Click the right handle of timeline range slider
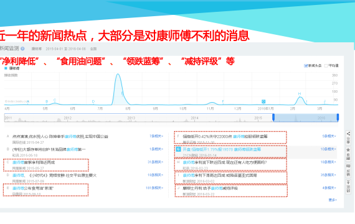 pyautogui.click(x=338, y=117)
